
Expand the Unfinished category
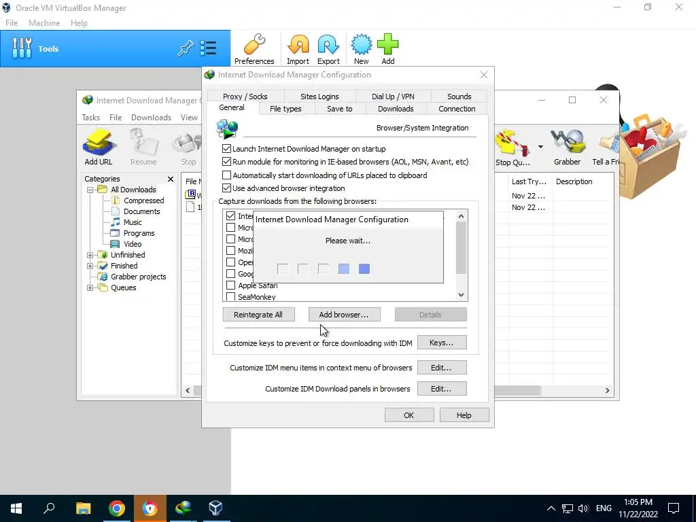[90, 255]
